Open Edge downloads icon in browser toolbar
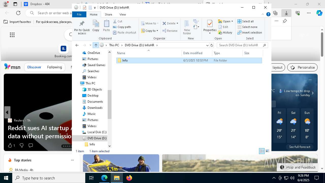The image size is (325, 183). coord(286,13)
